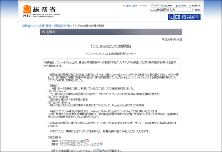
Task: Open the こちら install link
Action: 94,150
